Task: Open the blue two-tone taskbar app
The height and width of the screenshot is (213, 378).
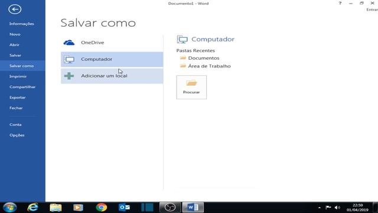Action: [x=147, y=208]
